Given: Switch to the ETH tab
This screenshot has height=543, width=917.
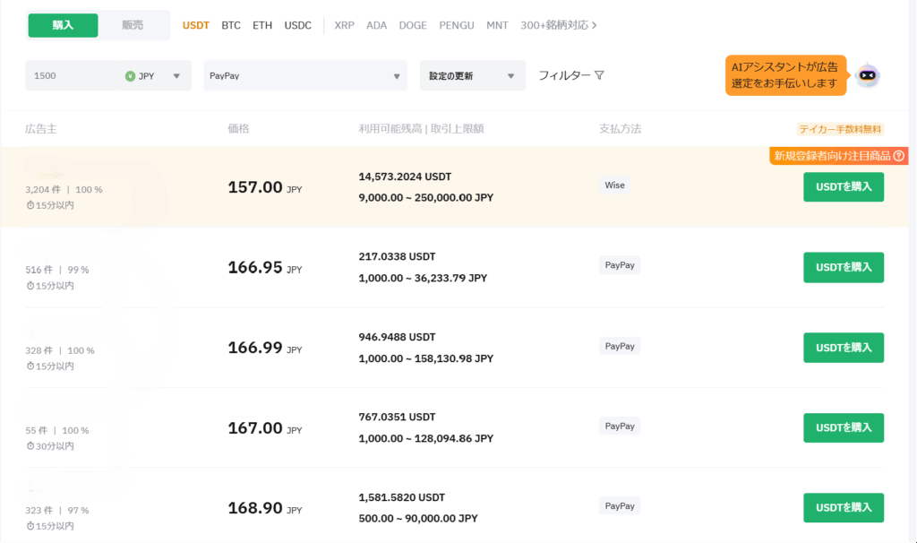Looking at the screenshot, I should point(262,25).
